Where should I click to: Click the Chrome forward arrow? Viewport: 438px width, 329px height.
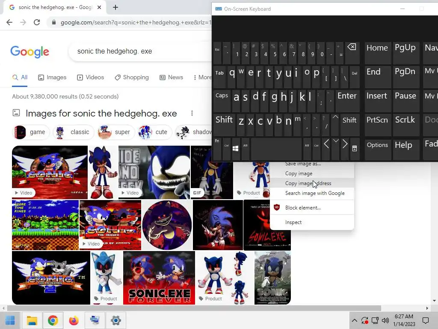click(x=23, y=22)
